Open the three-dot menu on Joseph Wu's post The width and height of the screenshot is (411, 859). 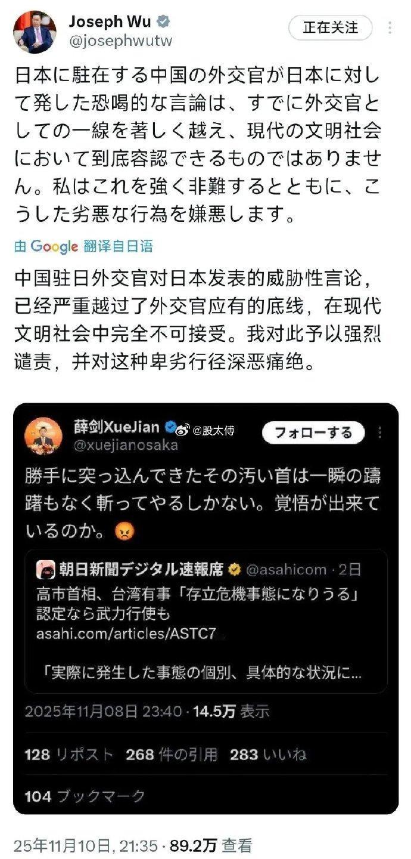pos(391,27)
